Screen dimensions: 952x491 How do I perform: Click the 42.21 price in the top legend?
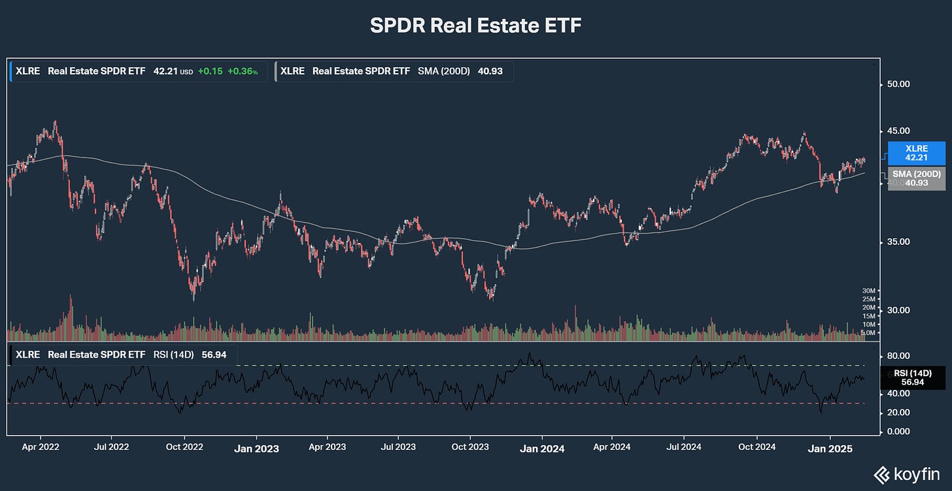click(165, 71)
